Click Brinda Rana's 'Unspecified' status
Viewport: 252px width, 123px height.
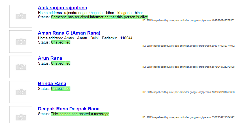(x=61, y=89)
